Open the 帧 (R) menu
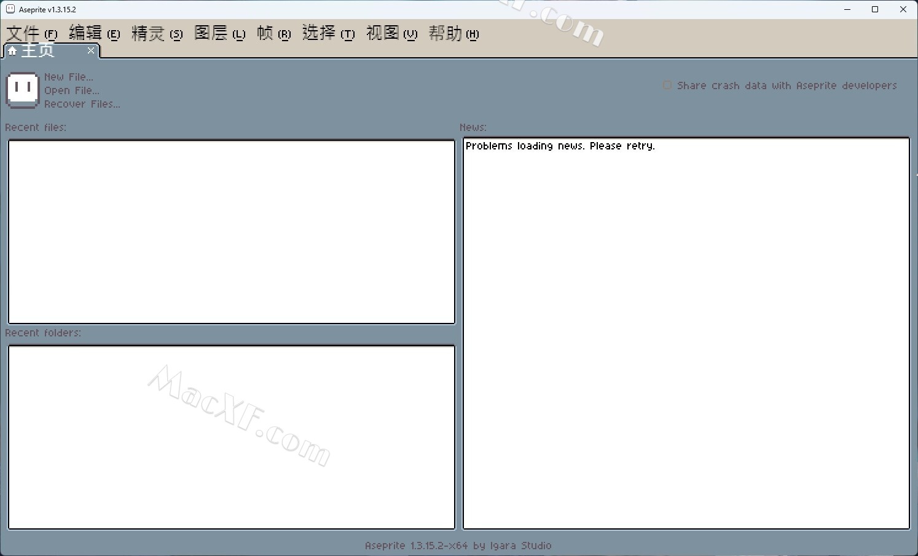918x556 pixels. 274,33
